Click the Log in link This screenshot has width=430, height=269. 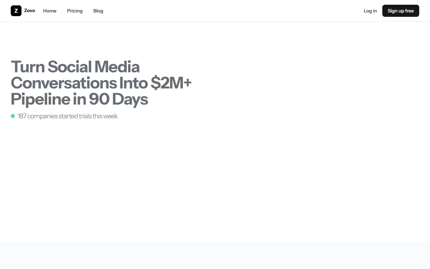[370, 11]
